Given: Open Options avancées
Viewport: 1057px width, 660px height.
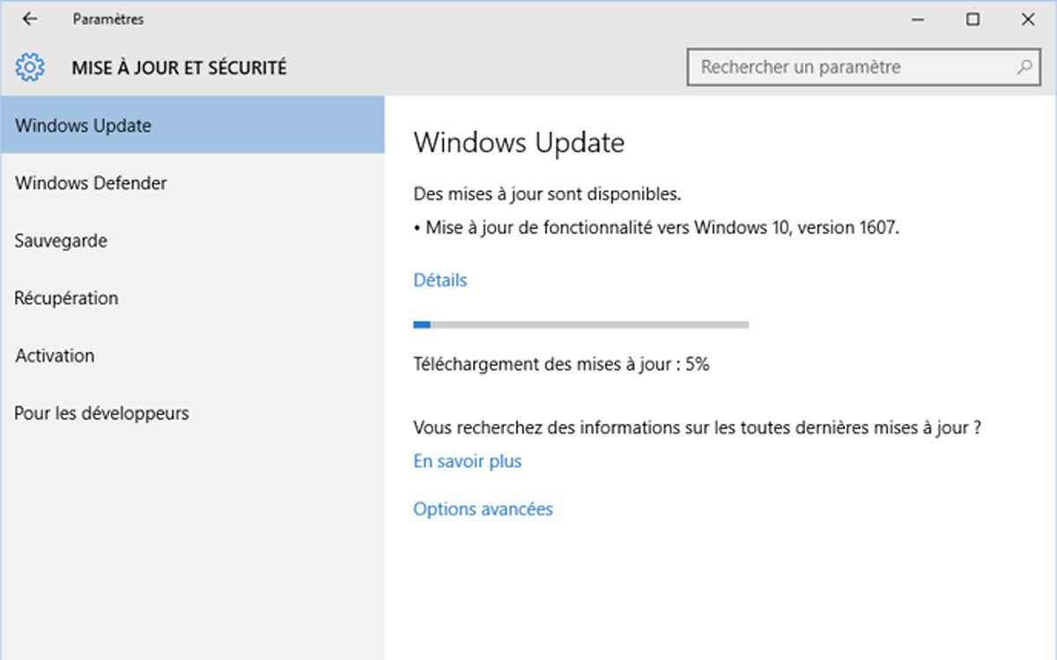Looking at the screenshot, I should point(484,508).
